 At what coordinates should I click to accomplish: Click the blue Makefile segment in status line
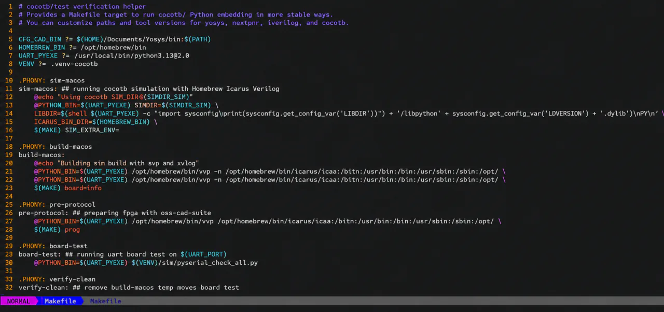click(x=60, y=301)
